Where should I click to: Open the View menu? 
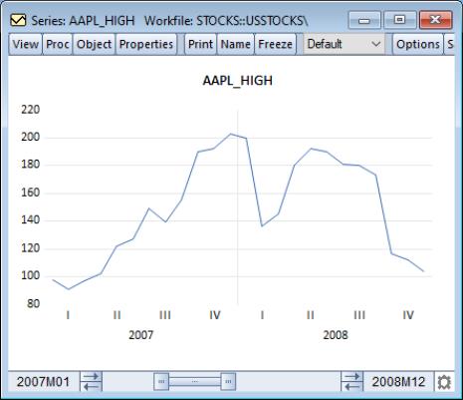coord(25,44)
